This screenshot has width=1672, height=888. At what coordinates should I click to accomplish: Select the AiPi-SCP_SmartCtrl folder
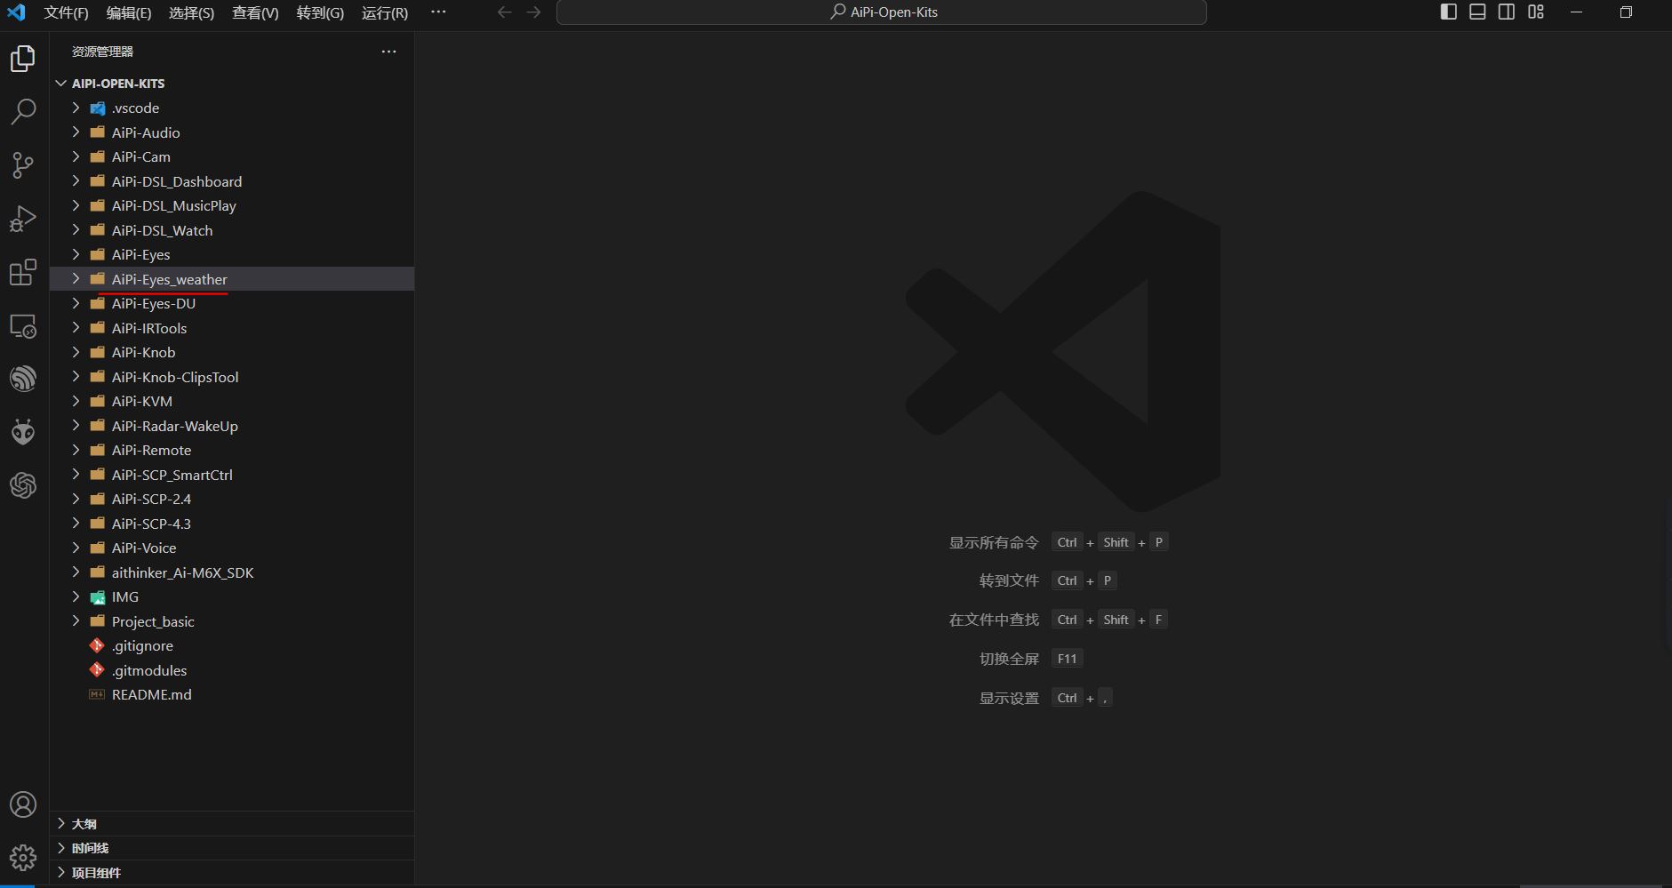tap(232, 475)
